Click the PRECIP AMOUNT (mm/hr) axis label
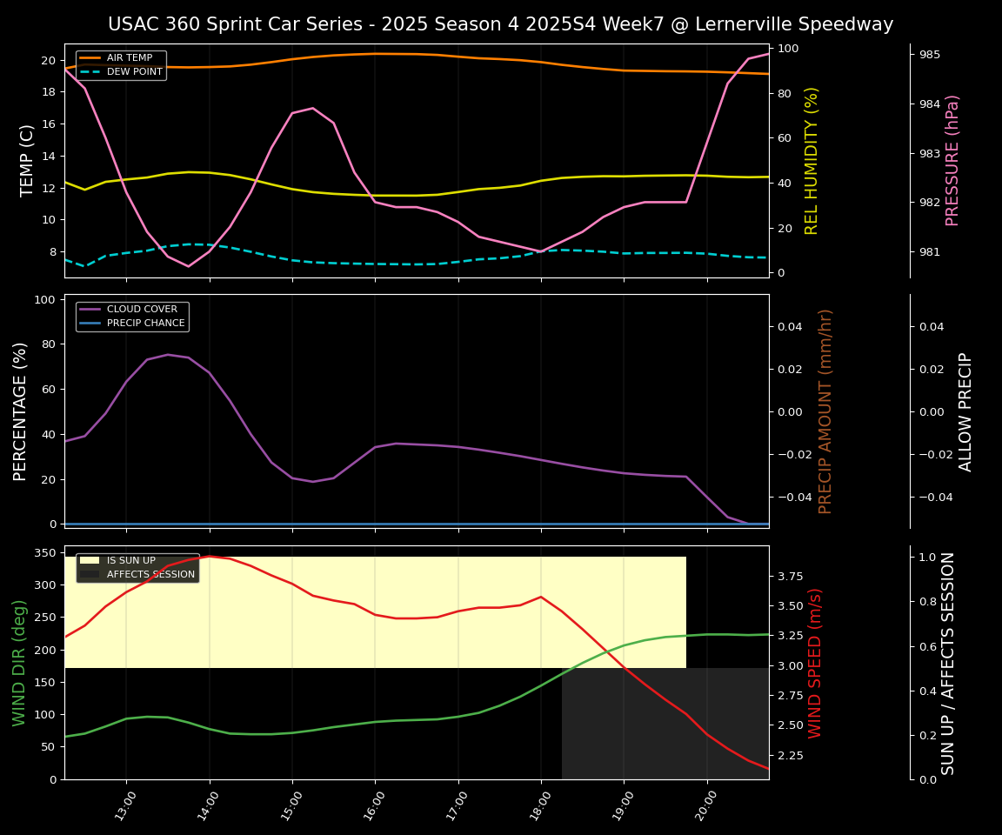This screenshot has width=1002, height=835. point(825,411)
